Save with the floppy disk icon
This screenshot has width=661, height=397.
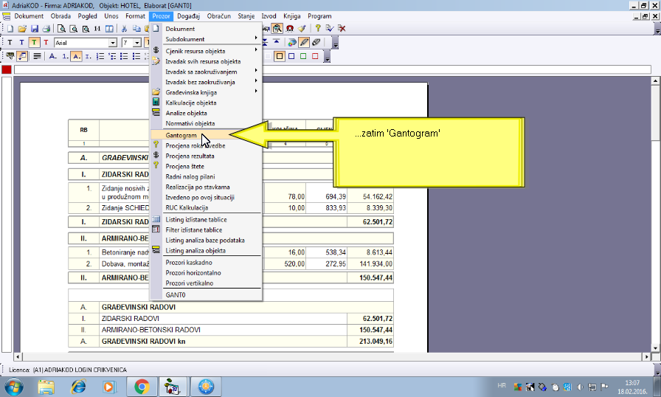(34, 29)
